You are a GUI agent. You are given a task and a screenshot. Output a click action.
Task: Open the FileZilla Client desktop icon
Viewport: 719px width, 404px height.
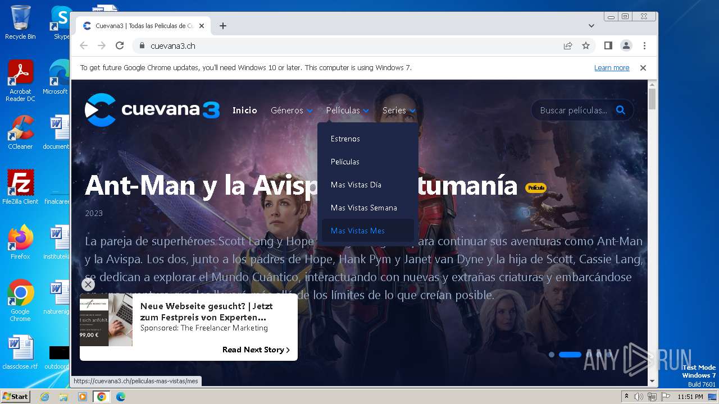coord(20,187)
